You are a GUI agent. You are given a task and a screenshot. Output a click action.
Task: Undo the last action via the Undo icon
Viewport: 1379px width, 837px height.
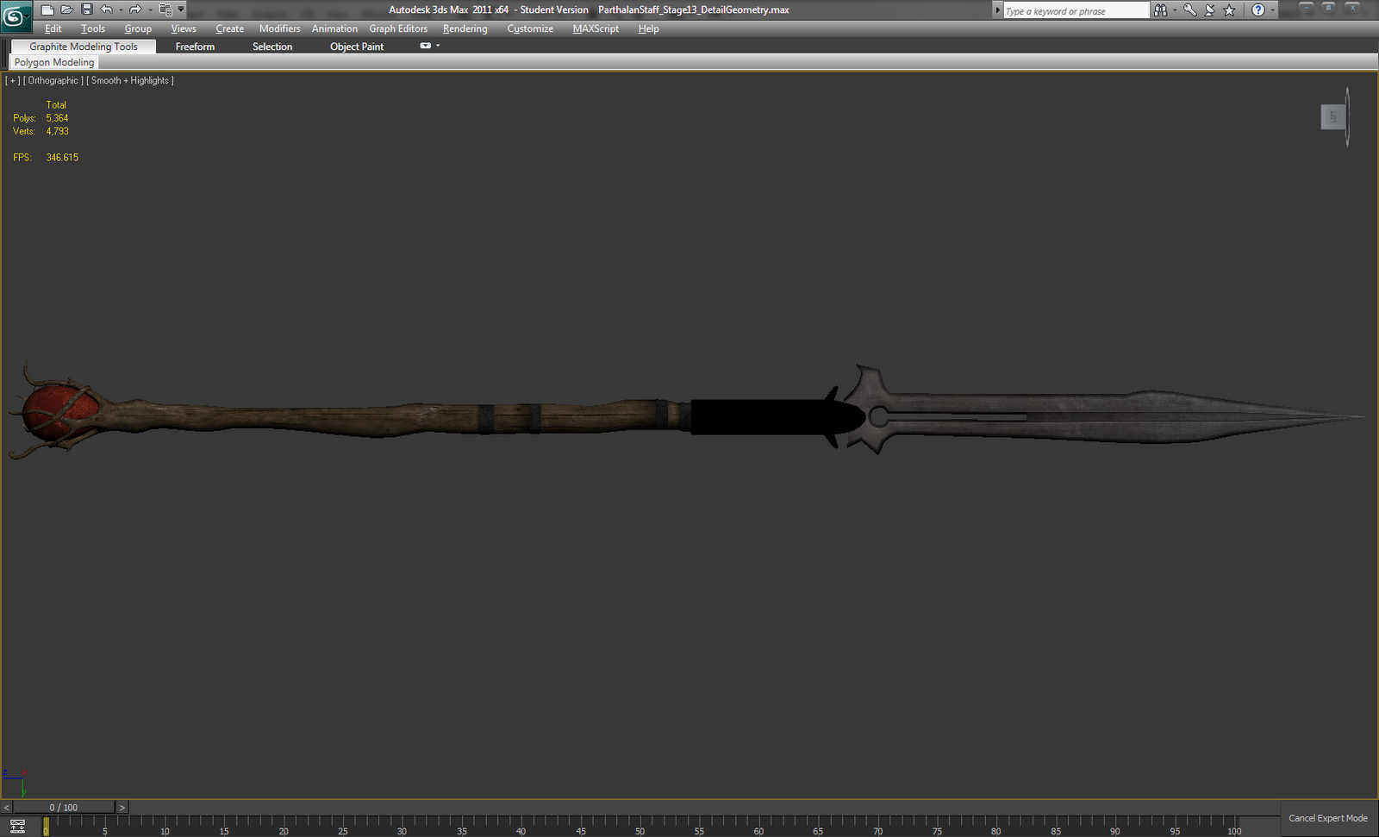click(108, 9)
